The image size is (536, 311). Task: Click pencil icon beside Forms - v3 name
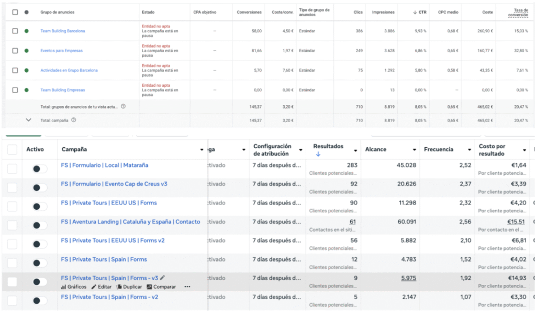[162, 278]
